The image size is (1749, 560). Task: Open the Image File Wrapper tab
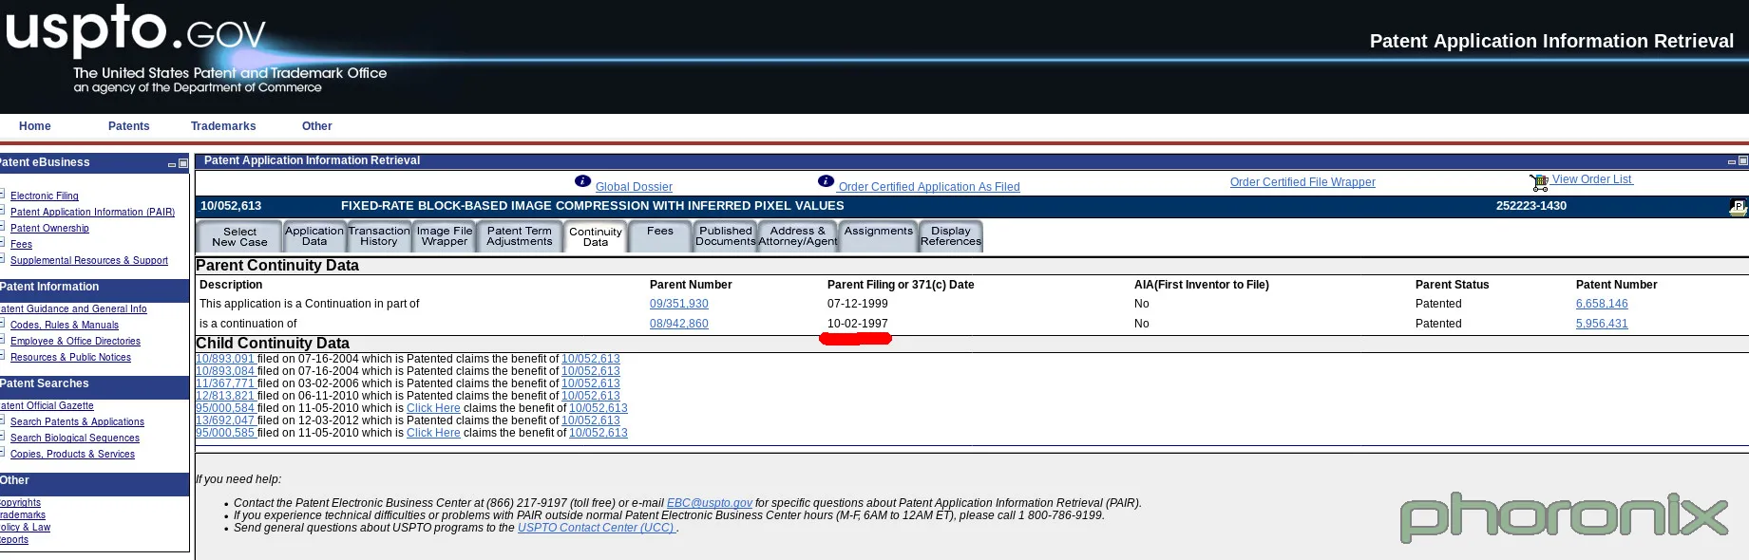[445, 236]
